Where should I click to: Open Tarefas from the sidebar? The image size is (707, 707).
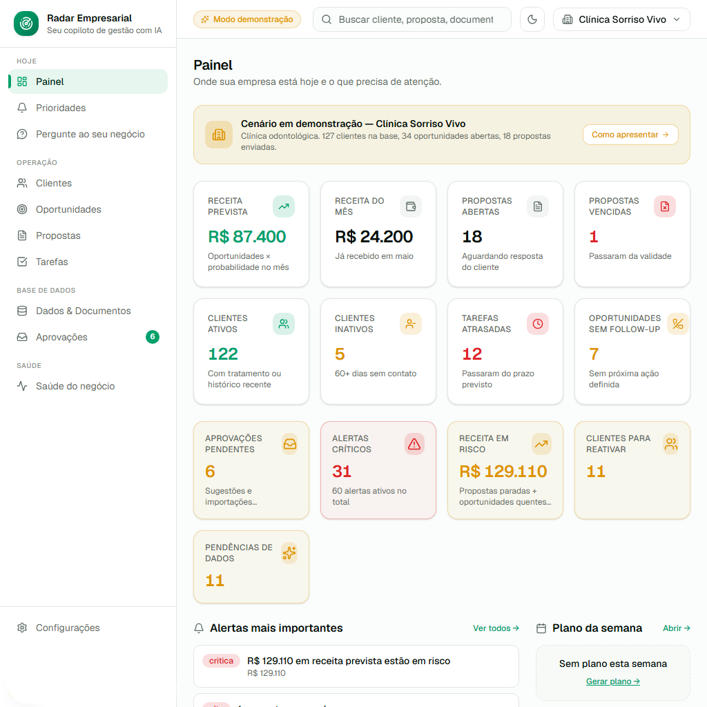pyautogui.click(x=88, y=262)
